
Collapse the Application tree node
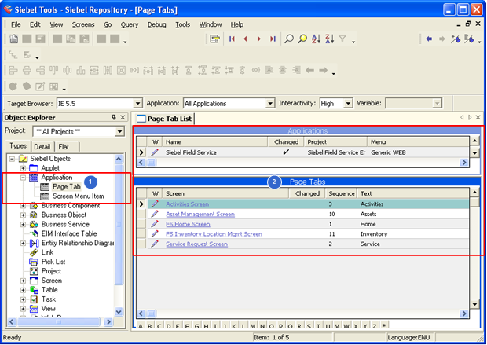tap(23, 178)
